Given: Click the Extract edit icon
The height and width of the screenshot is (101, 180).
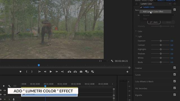Looking at the screenshot, I should coord(75,72).
